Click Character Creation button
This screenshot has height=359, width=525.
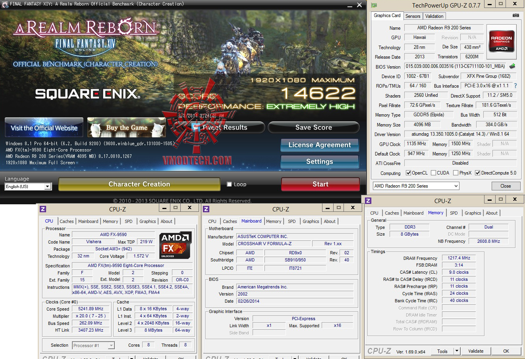139,184
